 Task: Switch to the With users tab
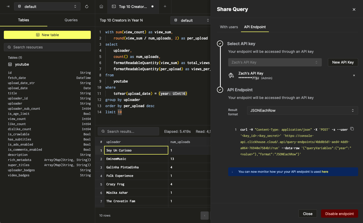(x=229, y=27)
